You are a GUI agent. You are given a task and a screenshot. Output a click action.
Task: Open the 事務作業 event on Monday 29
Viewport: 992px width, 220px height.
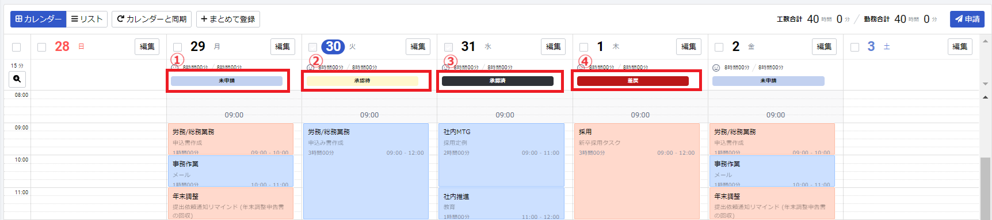(231, 171)
